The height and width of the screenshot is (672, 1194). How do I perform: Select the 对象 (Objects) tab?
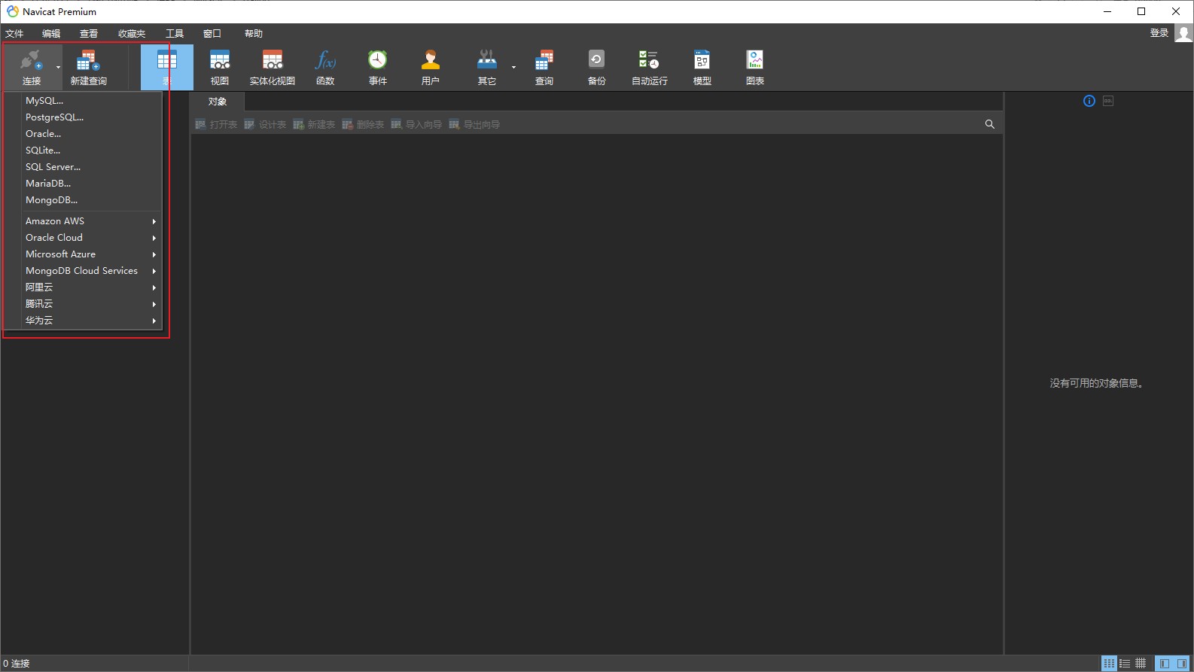pos(218,102)
